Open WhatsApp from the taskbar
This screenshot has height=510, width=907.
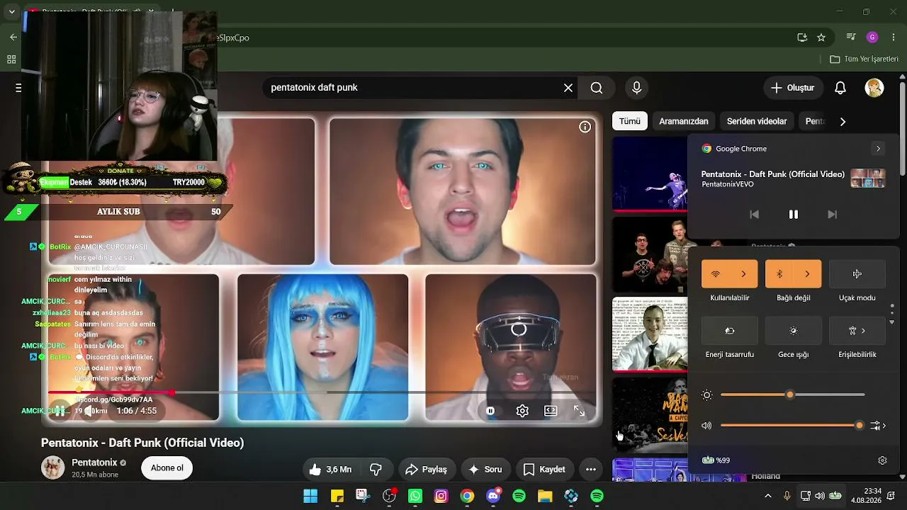click(415, 496)
